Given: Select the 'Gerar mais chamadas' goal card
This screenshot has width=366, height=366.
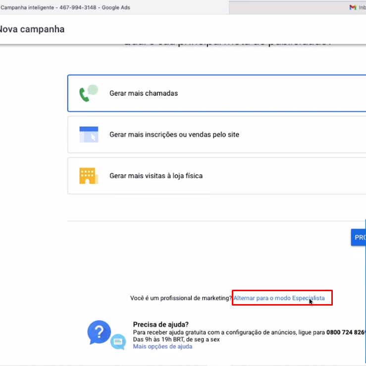Looking at the screenshot, I should tap(216, 93).
